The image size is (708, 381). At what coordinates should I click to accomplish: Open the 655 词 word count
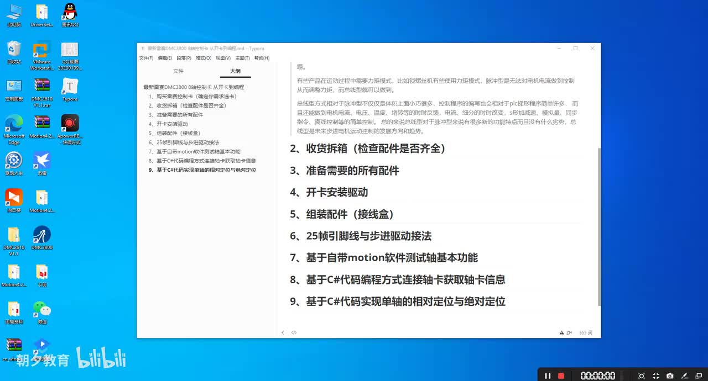point(586,333)
